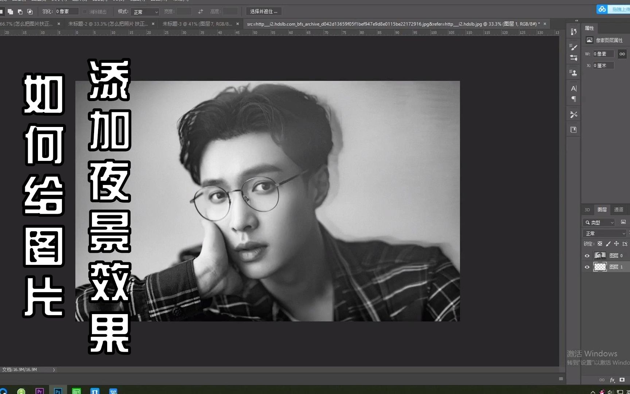Click the portrait photo on the canvas

[x=268, y=201]
